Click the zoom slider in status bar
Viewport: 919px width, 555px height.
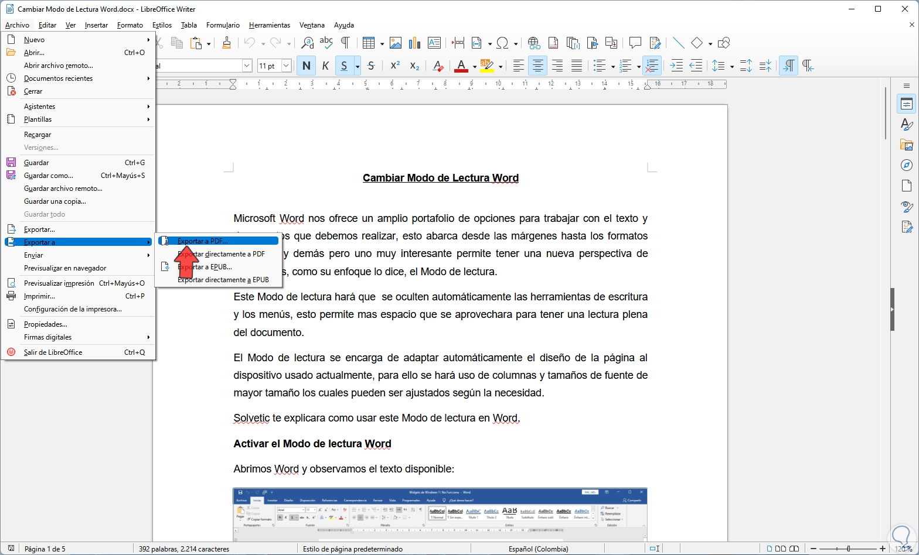(x=848, y=549)
